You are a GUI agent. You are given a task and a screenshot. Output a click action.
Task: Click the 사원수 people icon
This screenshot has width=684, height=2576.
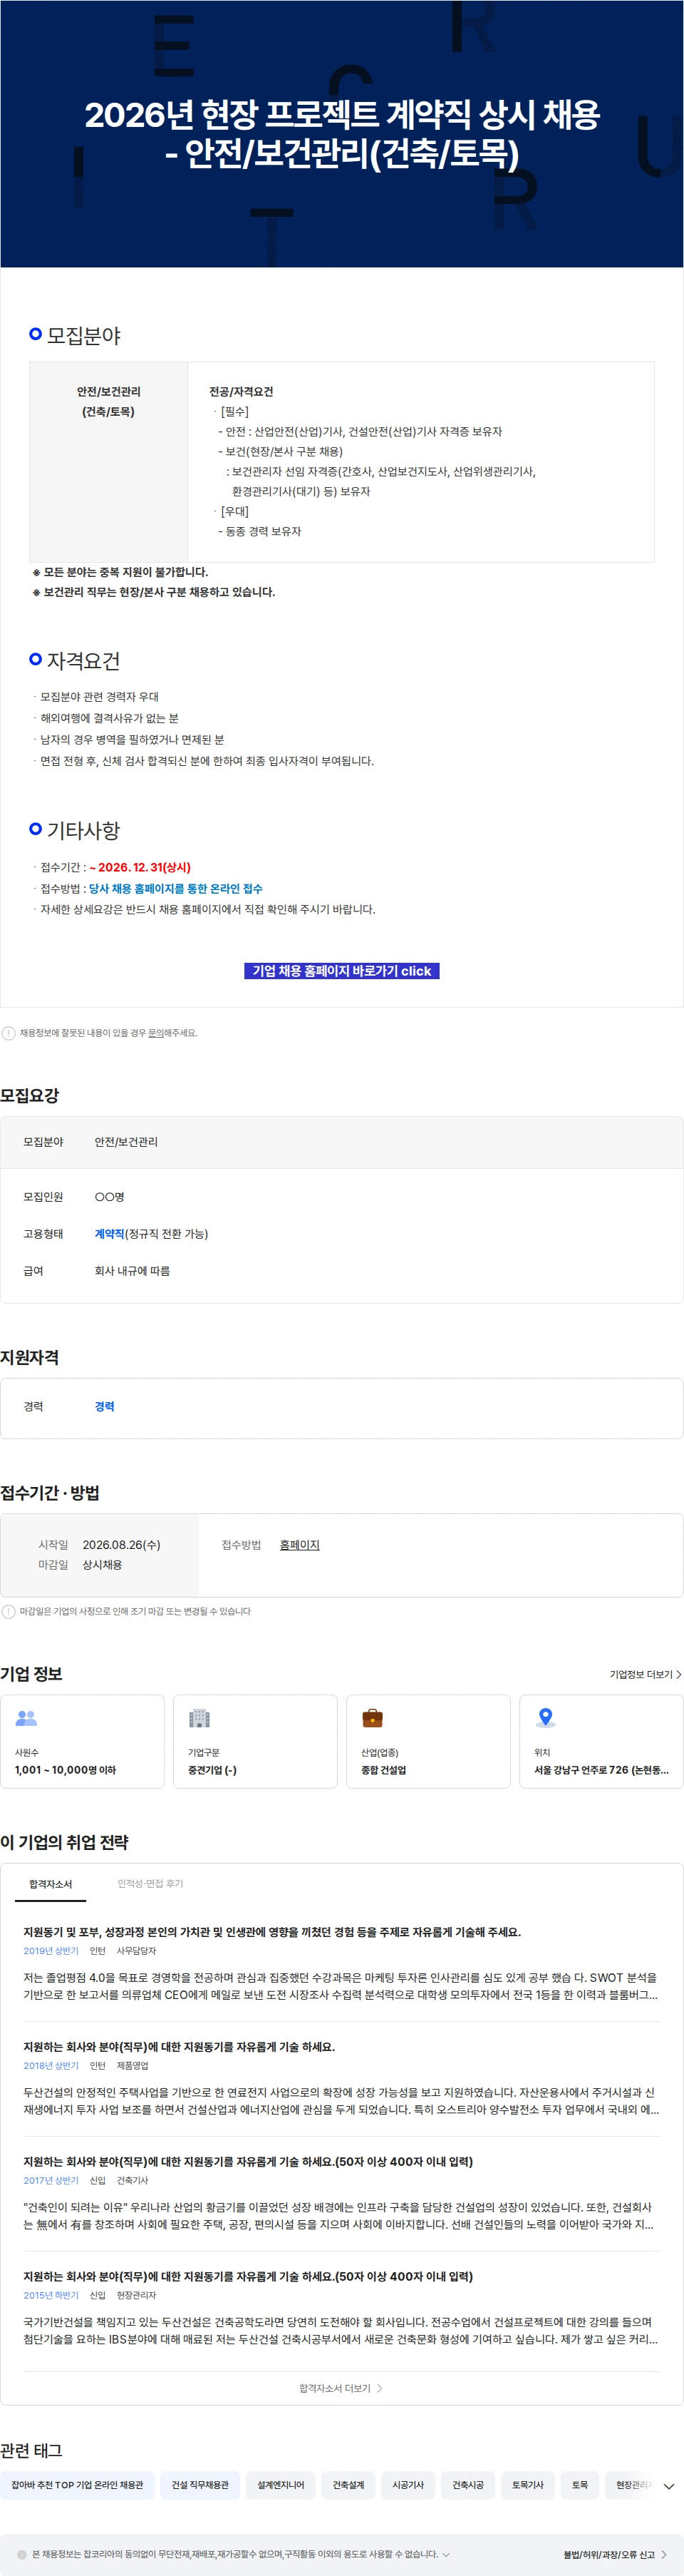pyautogui.click(x=26, y=1718)
